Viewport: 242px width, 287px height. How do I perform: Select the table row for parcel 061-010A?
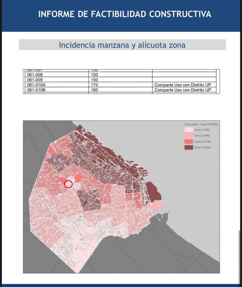[x=88, y=85]
